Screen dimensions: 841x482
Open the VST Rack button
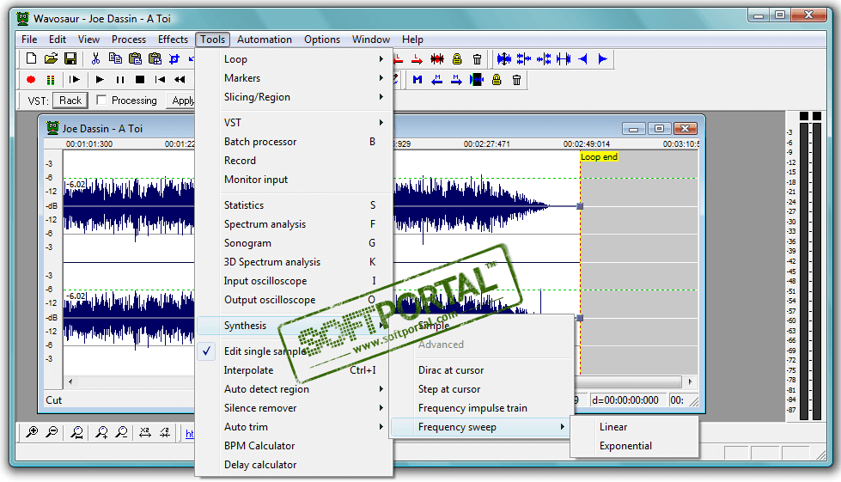(70, 101)
